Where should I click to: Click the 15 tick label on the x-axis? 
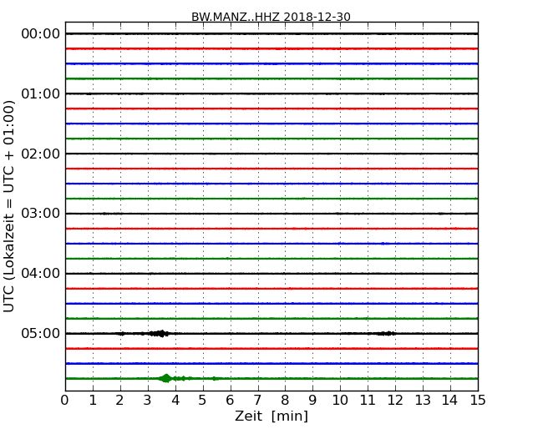477,400
